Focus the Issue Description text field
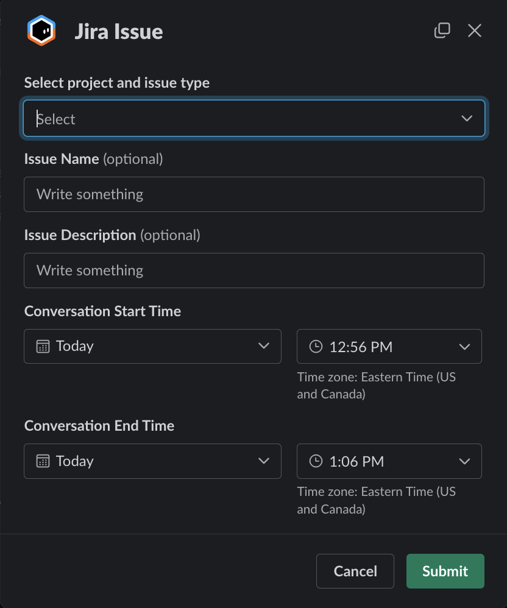 pyautogui.click(x=253, y=270)
